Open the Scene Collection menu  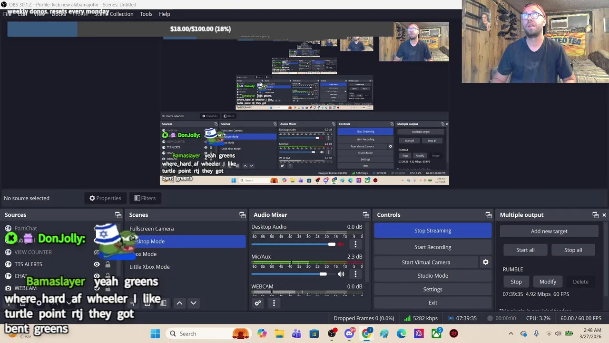tap(114, 14)
